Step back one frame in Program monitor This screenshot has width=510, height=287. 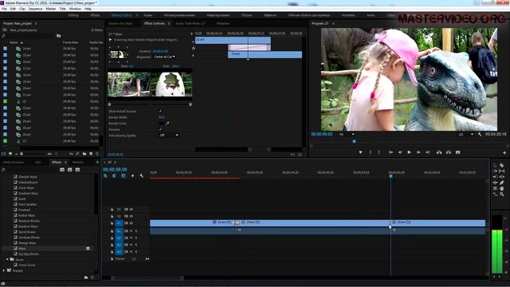point(400,152)
